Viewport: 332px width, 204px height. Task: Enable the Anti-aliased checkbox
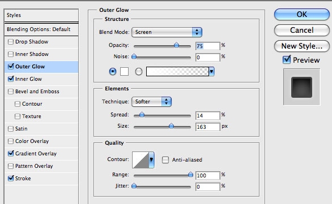tap(165, 160)
